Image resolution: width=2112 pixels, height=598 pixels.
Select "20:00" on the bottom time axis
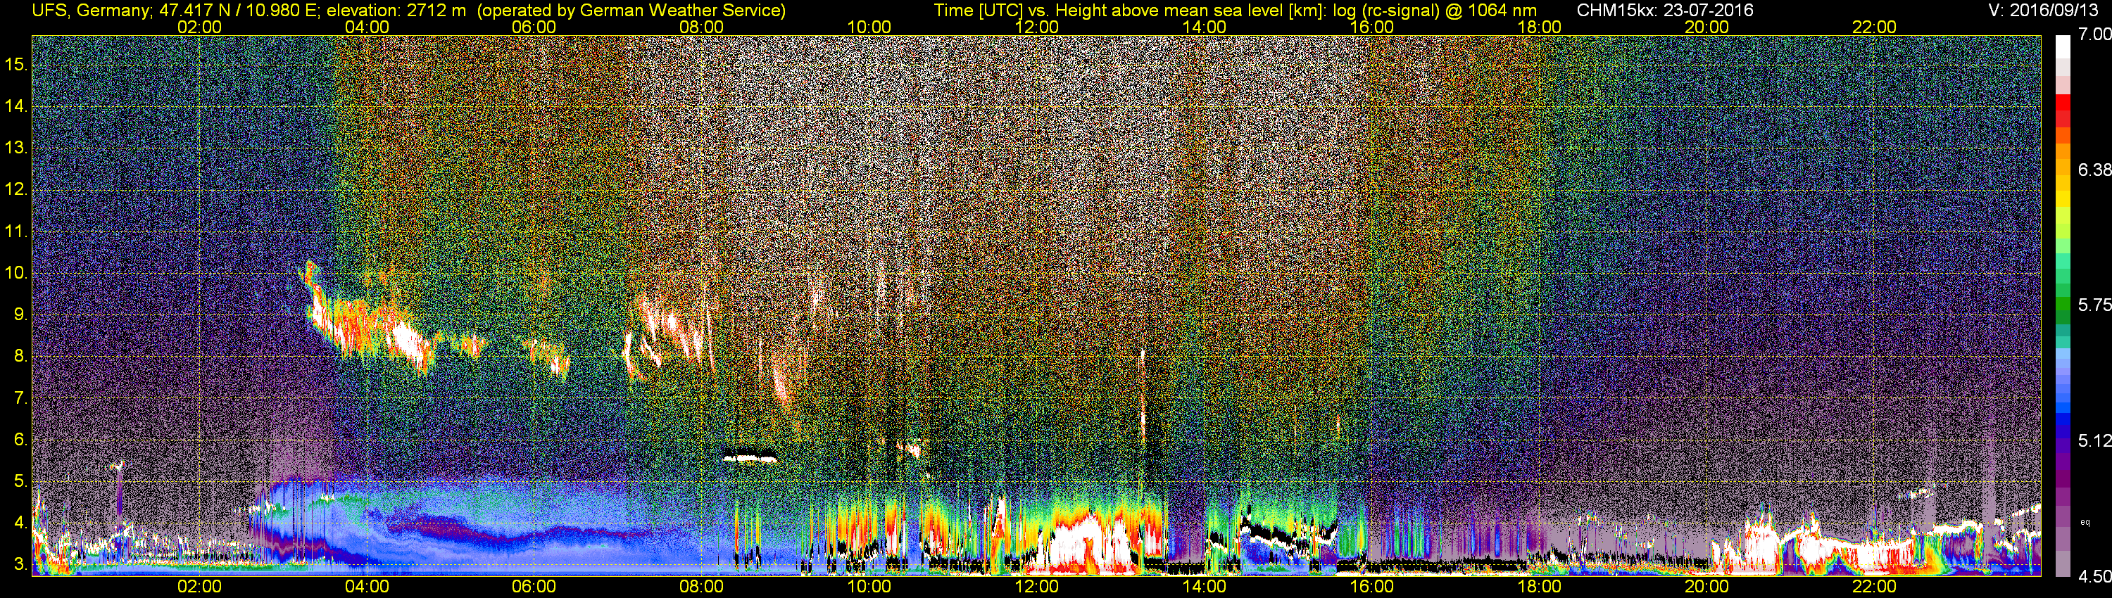coord(1707,587)
